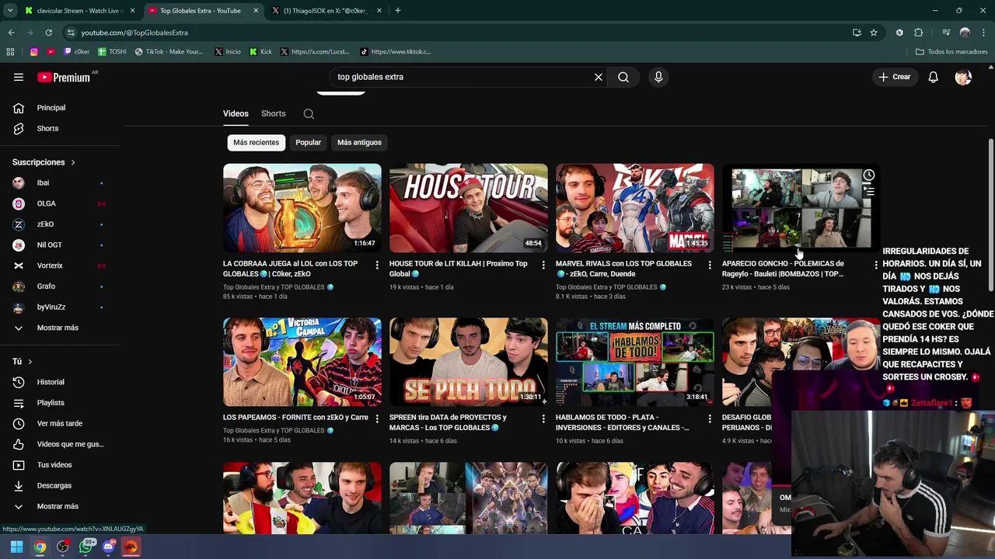Open the LA COBRAAA LOL video thumbnail

(302, 208)
